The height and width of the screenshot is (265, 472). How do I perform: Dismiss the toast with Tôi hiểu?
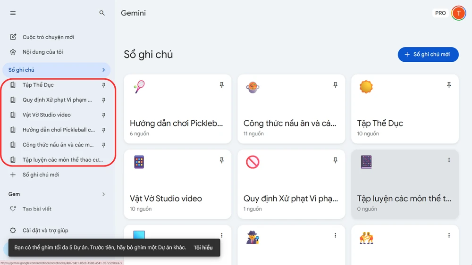pyautogui.click(x=203, y=248)
